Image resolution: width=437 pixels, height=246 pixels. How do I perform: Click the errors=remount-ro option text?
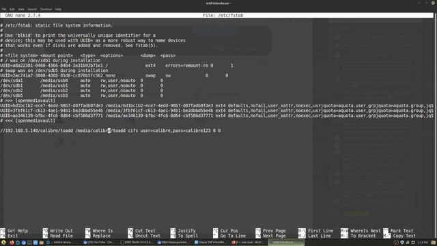coord(186,66)
